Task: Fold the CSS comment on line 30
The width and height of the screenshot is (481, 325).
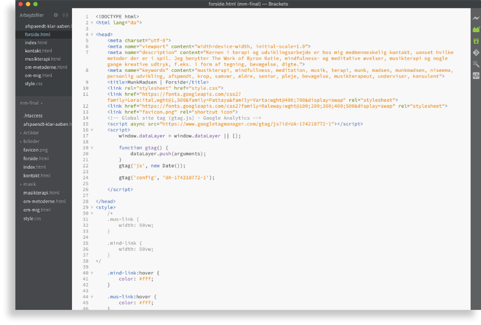Action: pyautogui.click(x=92, y=213)
